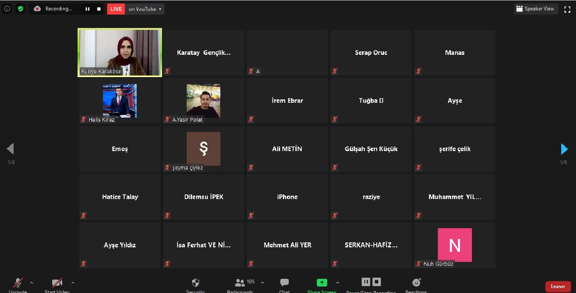Open the Security shield options
Viewport: 576px width, 293px height.
click(x=195, y=283)
